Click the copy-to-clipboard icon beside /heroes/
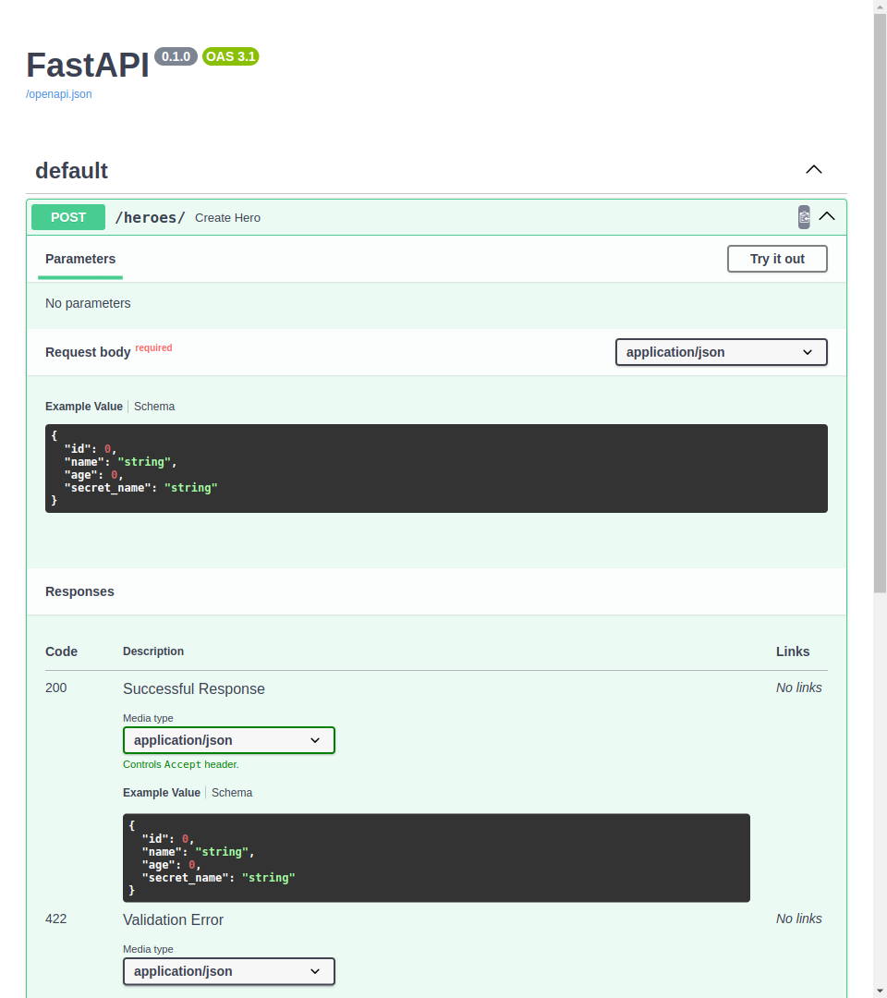887x998 pixels. click(804, 217)
